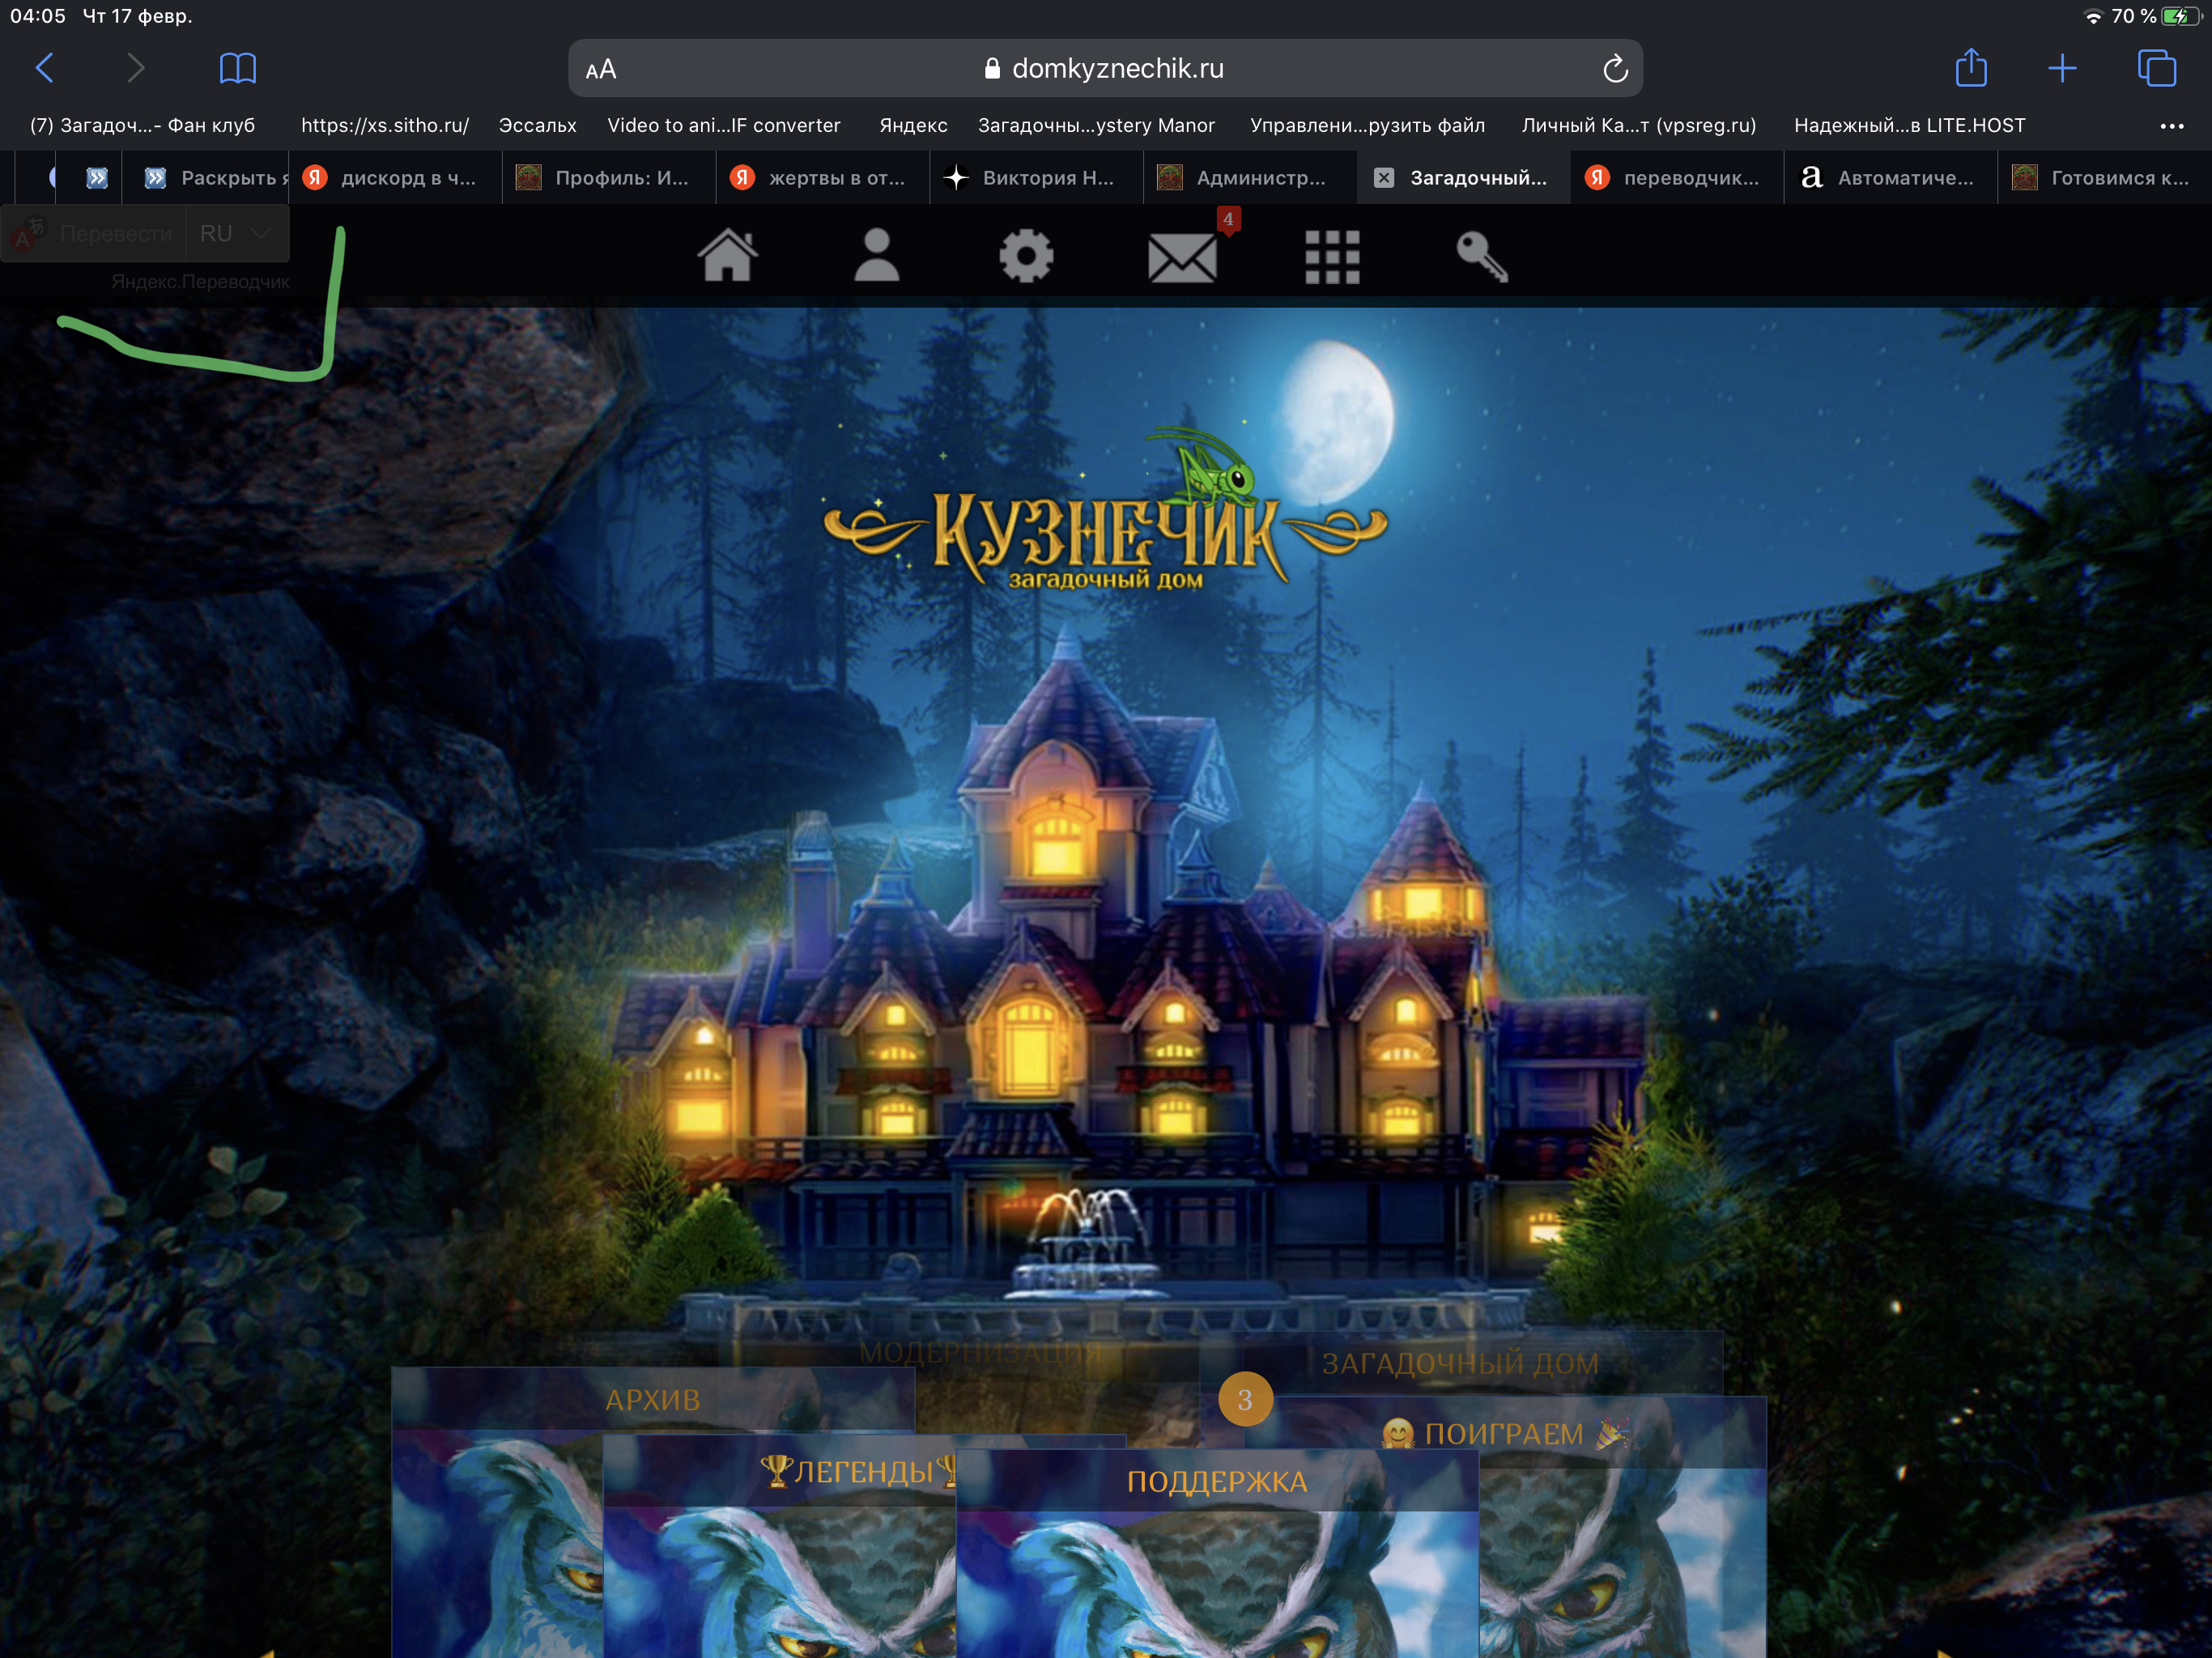This screenshot has width=2212, height=1658.
Task: Open the site settings gear icon
Action: pyautogui.click(x=1027, y=257)
